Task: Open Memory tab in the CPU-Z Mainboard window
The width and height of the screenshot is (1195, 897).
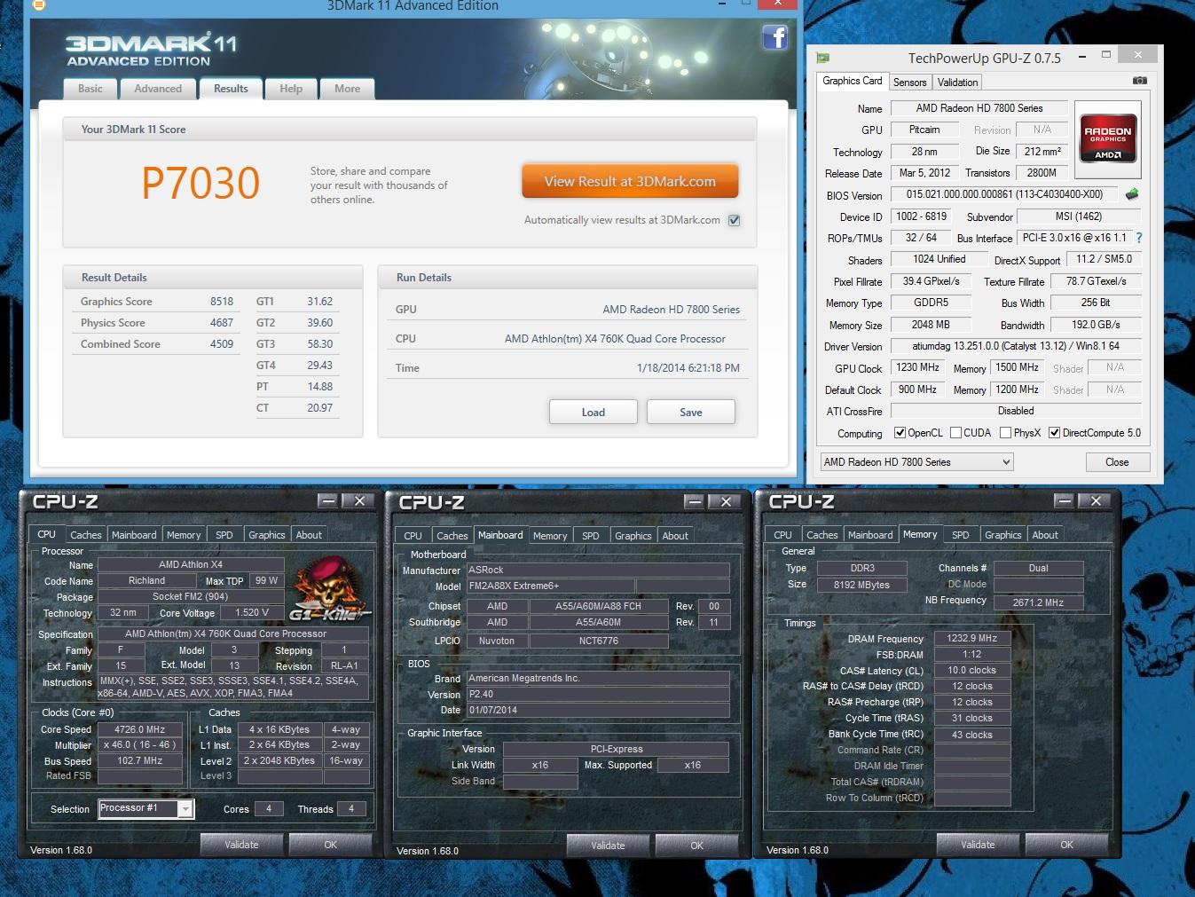Action: click(x=550, y=536)
